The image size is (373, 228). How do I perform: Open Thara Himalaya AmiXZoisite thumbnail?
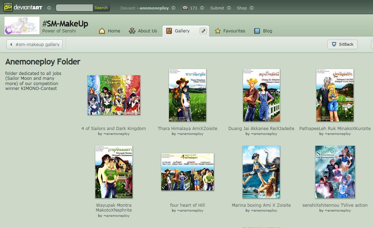(188, 95)
